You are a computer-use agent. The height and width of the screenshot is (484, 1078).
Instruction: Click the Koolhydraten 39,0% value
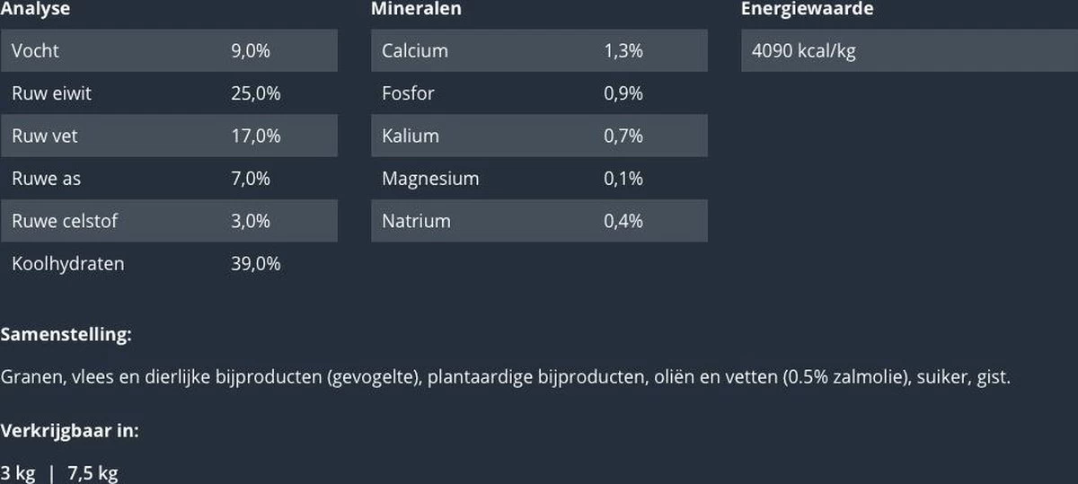[256, 264]
